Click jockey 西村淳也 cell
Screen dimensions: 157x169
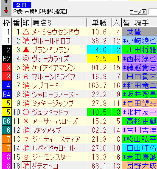point(139,59)
